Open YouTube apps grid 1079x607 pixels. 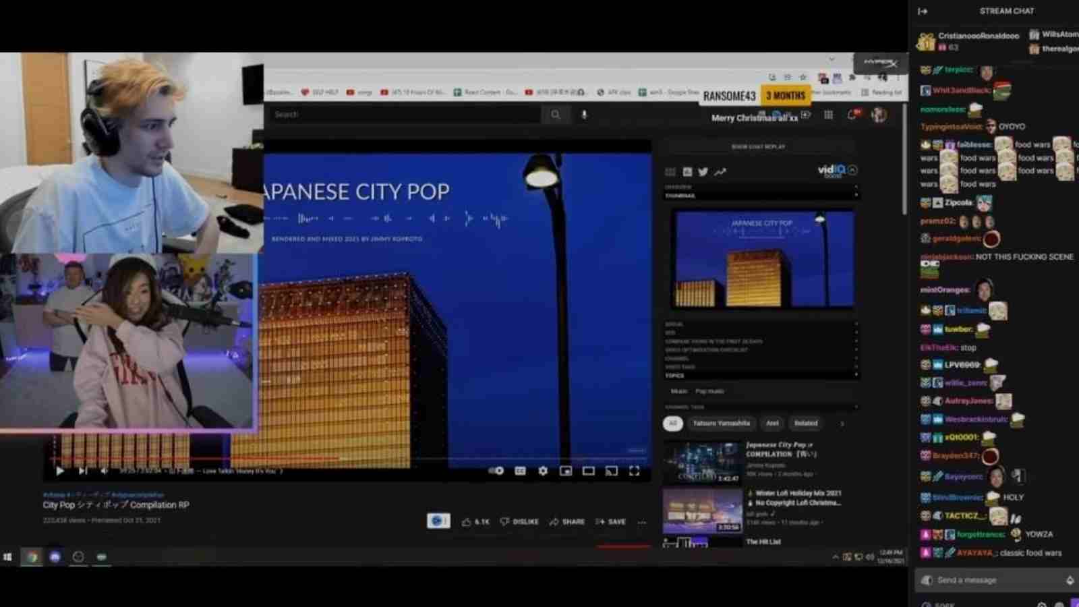coord(829,115)
